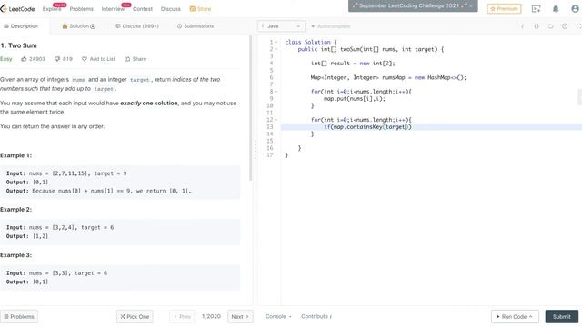Collapse code fold arrow at line 8
The image size is (582, 327).
pos(276,92)
